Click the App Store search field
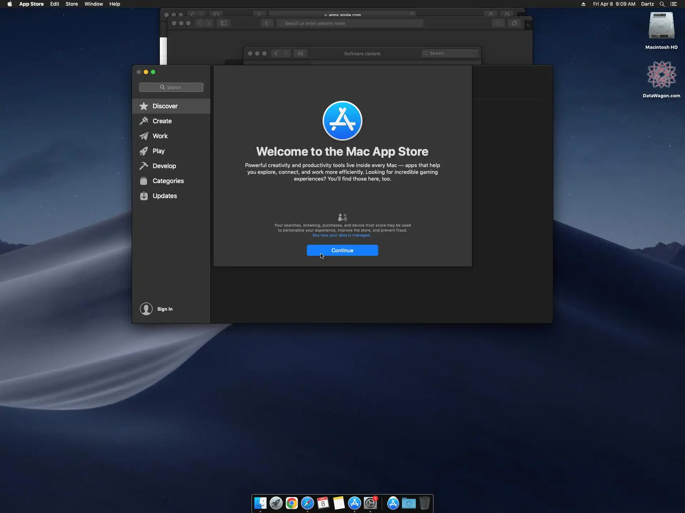This screenshot has width=685, height=513. pos(171,87)
